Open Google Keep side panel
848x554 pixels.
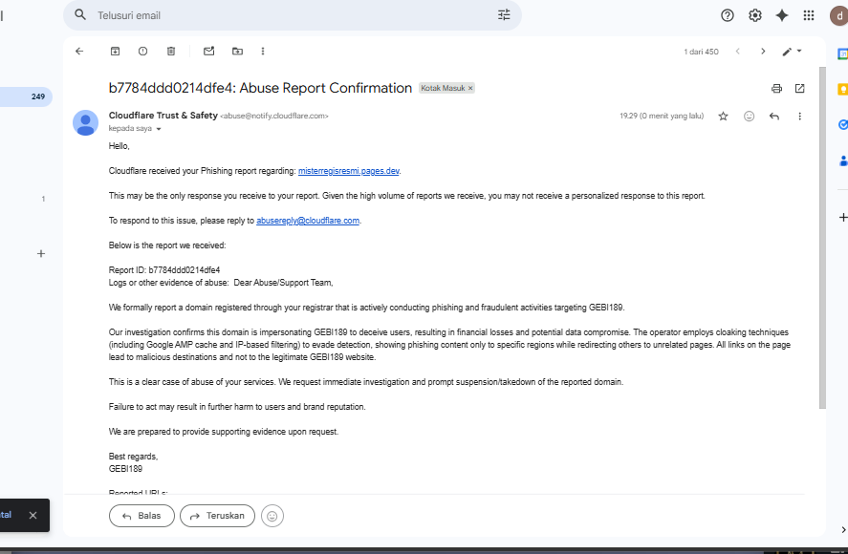click(842, 90)
